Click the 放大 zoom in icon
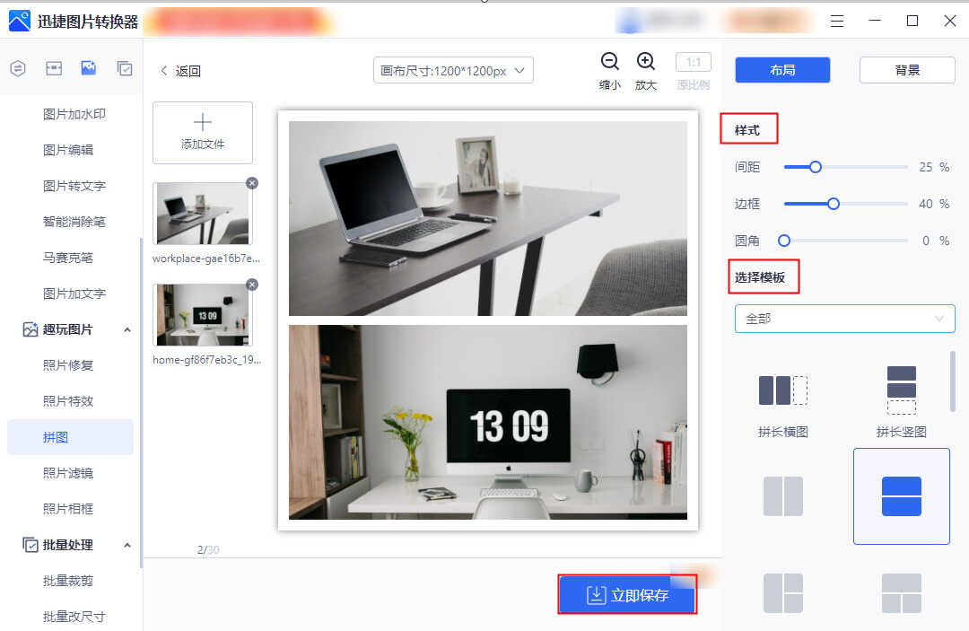This screenshot has width=969, height=631. pos(646,61)
